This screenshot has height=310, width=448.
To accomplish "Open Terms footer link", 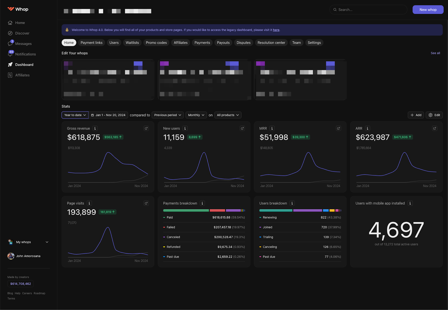I will pos(11,299).
